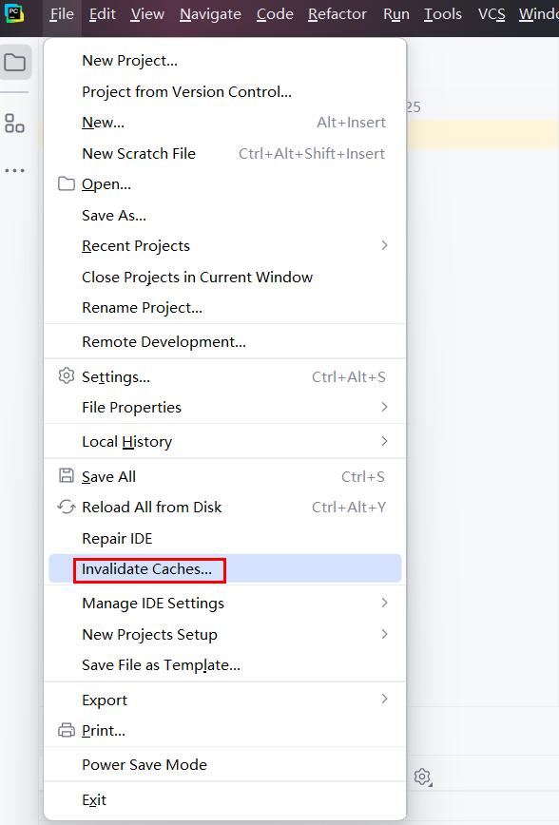Open the Project tool window folder icon
This screenshot has height=825, width=559.
pyautogui.click(x=15, y=63)
